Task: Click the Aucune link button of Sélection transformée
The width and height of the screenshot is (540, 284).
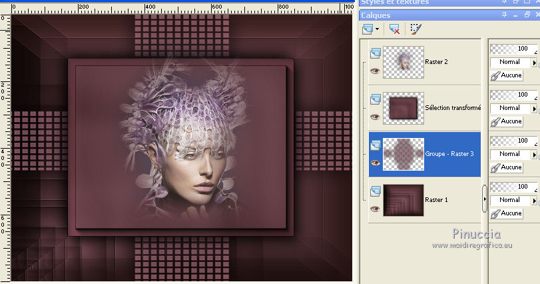Action: [x=507, y=121]
